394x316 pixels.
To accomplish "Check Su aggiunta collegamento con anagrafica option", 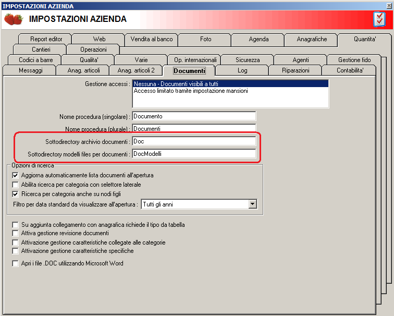I will tap(15, 225).
